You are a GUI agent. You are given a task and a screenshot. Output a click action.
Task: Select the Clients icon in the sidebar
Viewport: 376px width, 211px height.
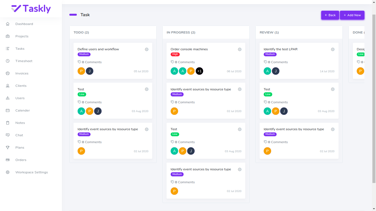[x=8, y=86]
